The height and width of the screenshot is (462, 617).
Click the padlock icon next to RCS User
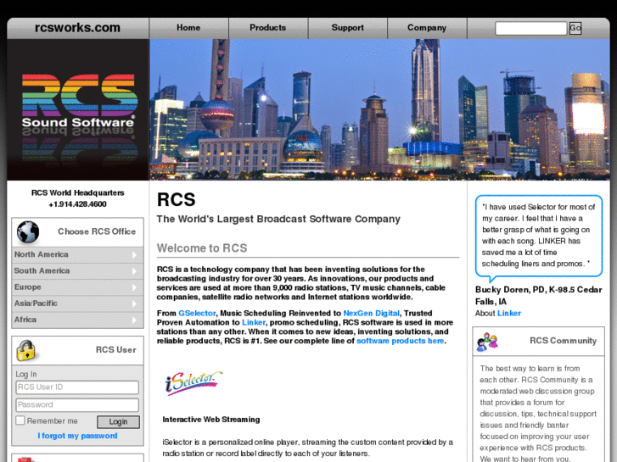point(26,350)
